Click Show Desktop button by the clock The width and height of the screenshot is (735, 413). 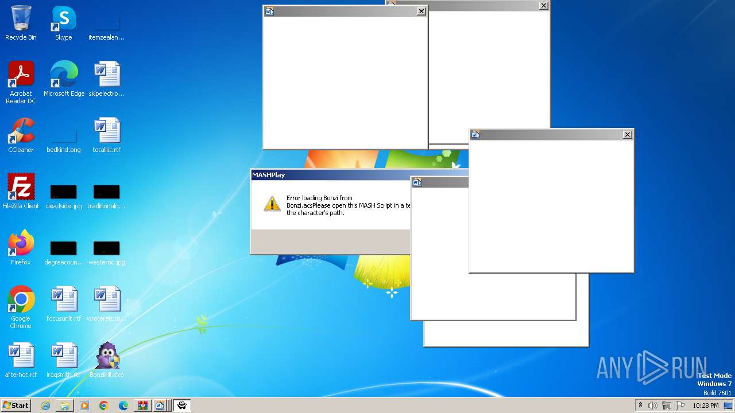729,406
